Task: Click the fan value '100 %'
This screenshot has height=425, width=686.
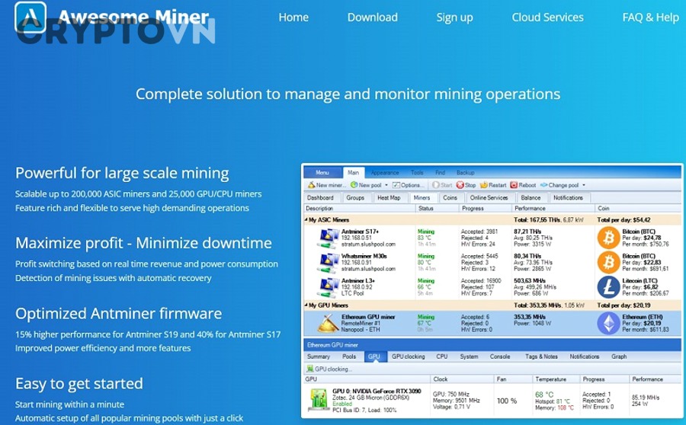Action: click(507, 401)
